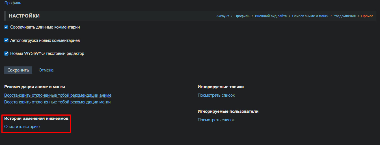Click the Отмена link
This screenshot has width=380, height=145.
[x=46, y=70]
